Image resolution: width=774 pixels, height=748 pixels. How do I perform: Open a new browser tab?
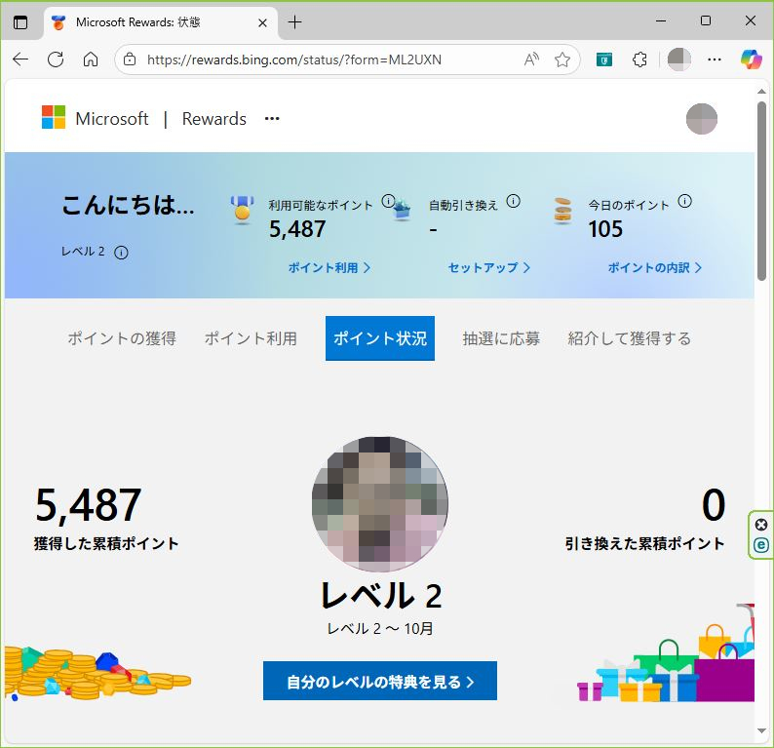(294, 22)
